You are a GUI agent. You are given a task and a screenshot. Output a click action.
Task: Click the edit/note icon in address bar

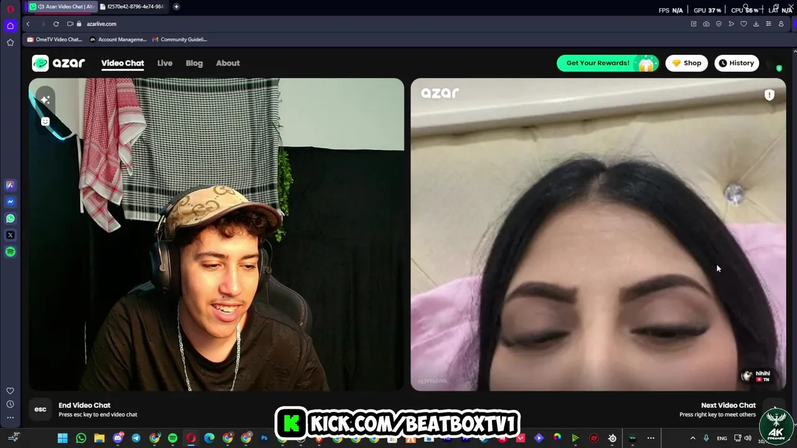694,24
